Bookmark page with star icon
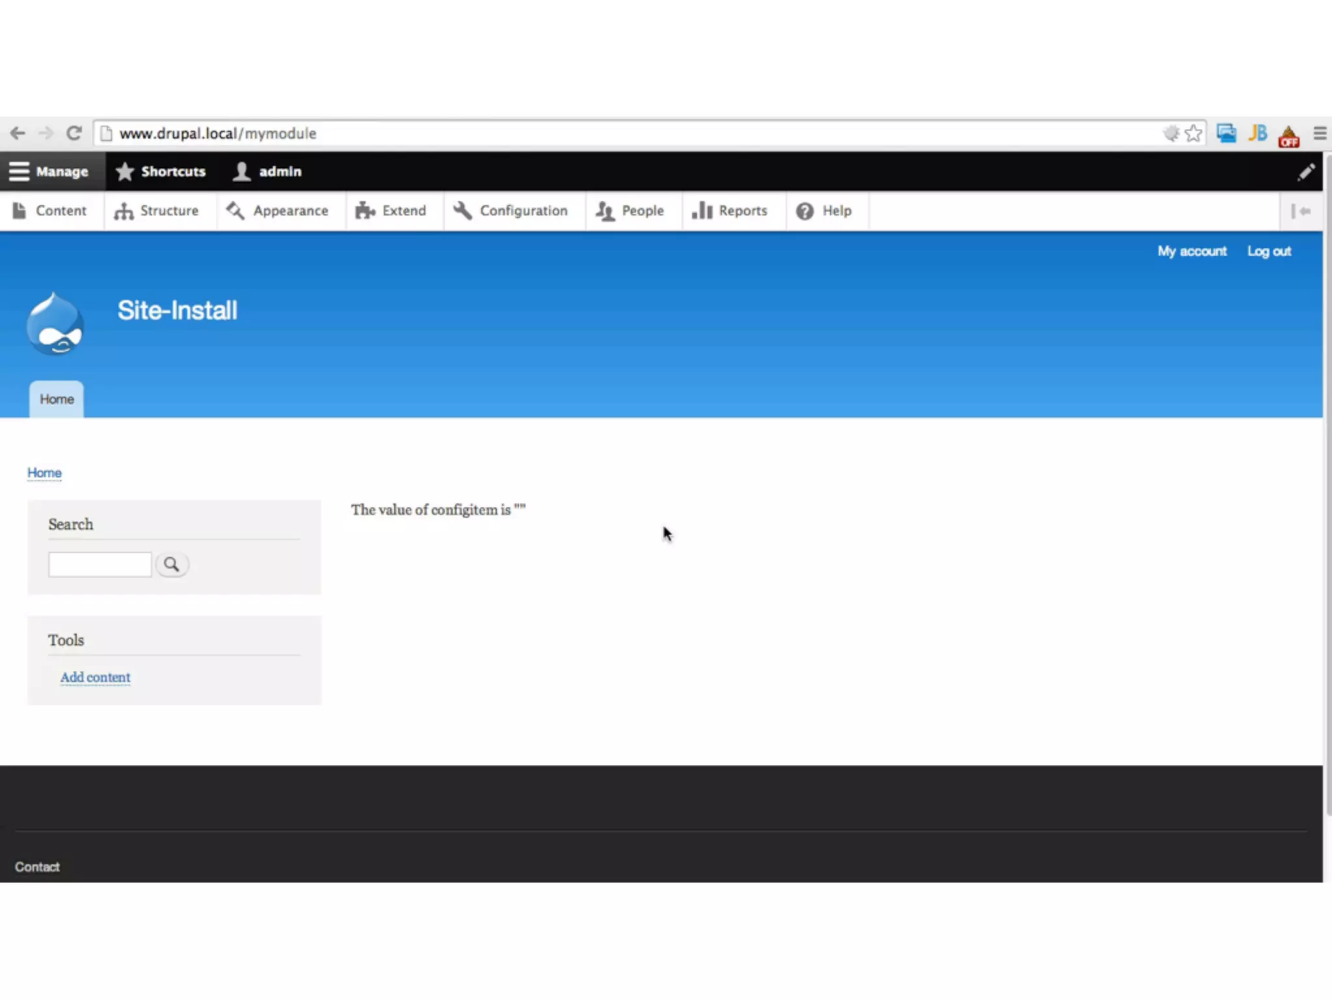Viewport: 1332px width, 999px height. coord(1193,133)
